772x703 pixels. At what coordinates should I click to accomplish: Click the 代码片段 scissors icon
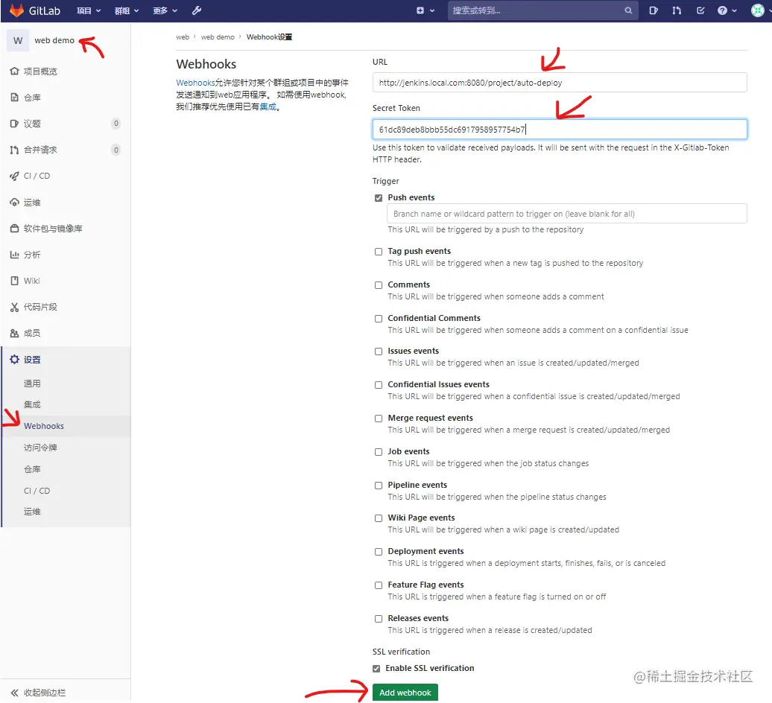tap(14, 307)
